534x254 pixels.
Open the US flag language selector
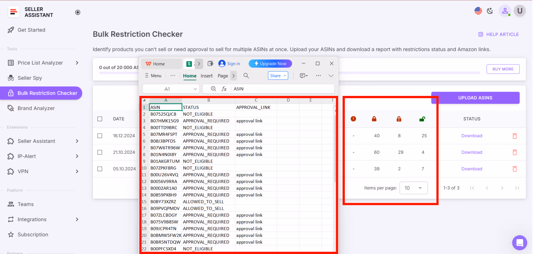[478, 11]
